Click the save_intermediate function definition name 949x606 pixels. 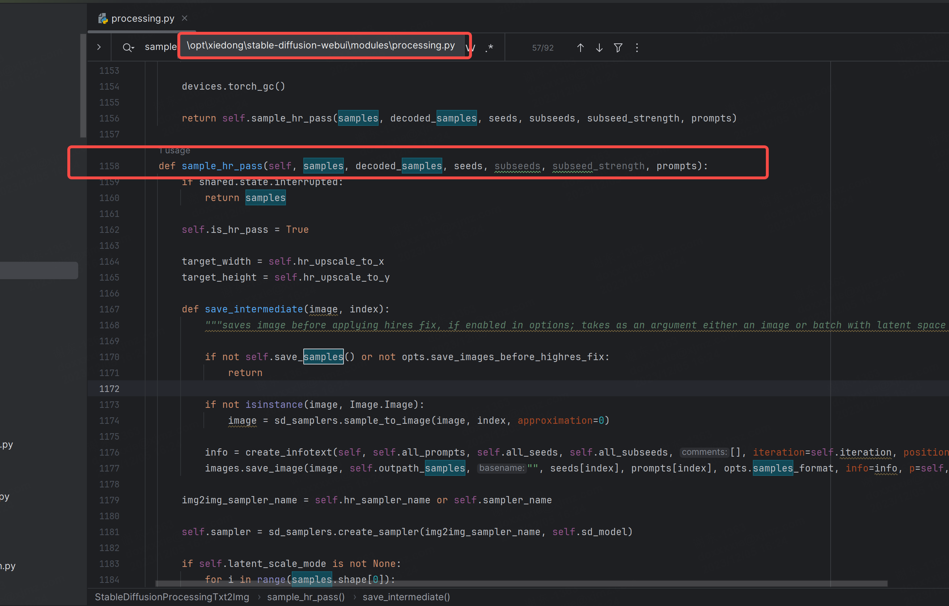(x=254, y=309)
